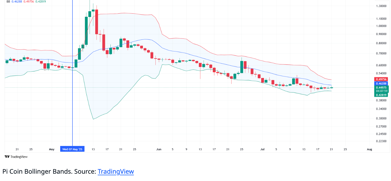Click the 0.22300 price scale label
The width and height of the screenshot is (391, 181).
[x=381, y=141]
